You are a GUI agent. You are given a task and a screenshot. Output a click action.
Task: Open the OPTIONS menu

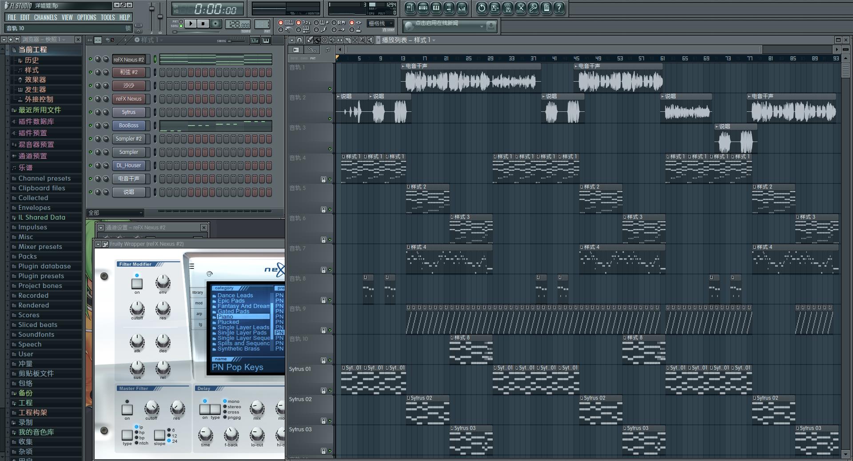87,17
